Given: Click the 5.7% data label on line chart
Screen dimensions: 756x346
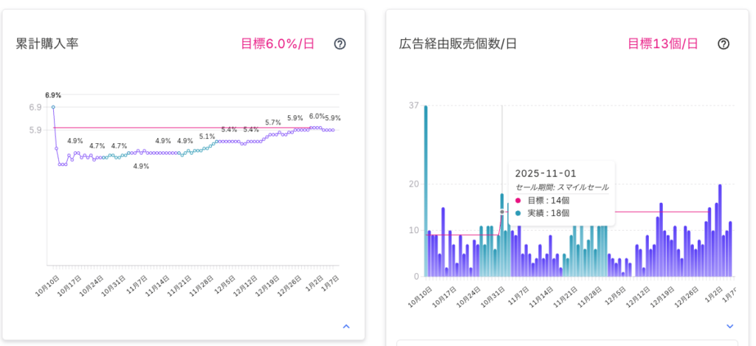Looking at the screenshot, I should tap(272, 122).
